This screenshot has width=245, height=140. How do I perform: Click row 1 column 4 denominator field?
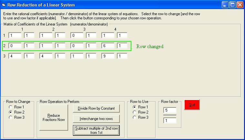(x=122, y=35)
